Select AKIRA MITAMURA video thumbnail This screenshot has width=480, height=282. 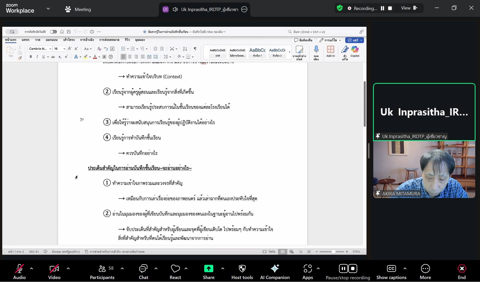point(424,169)
